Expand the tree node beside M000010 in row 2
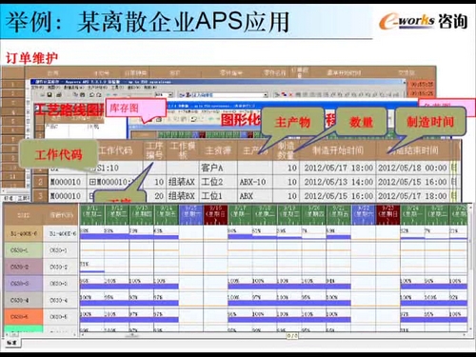This screenshot has width=476, height=357. coord(92,182)
